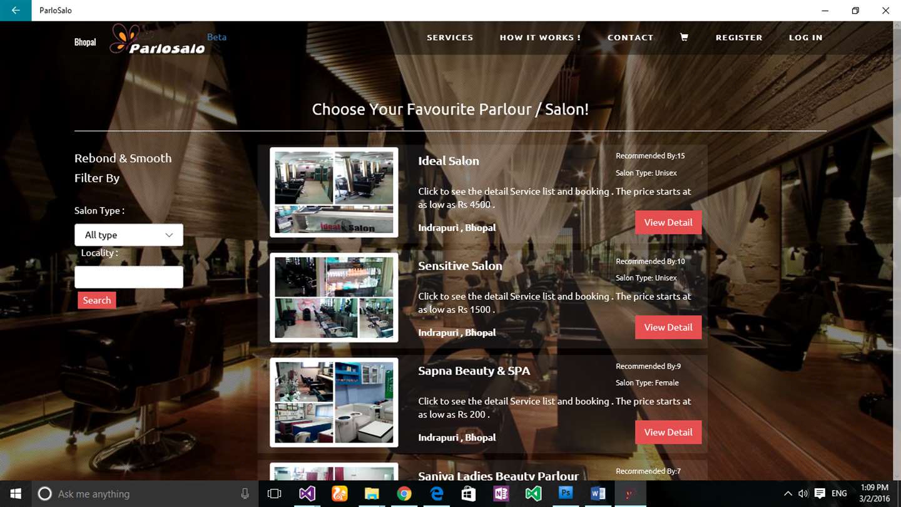
Task: Click the back arrow in title bar
Action: click(16, 11)
